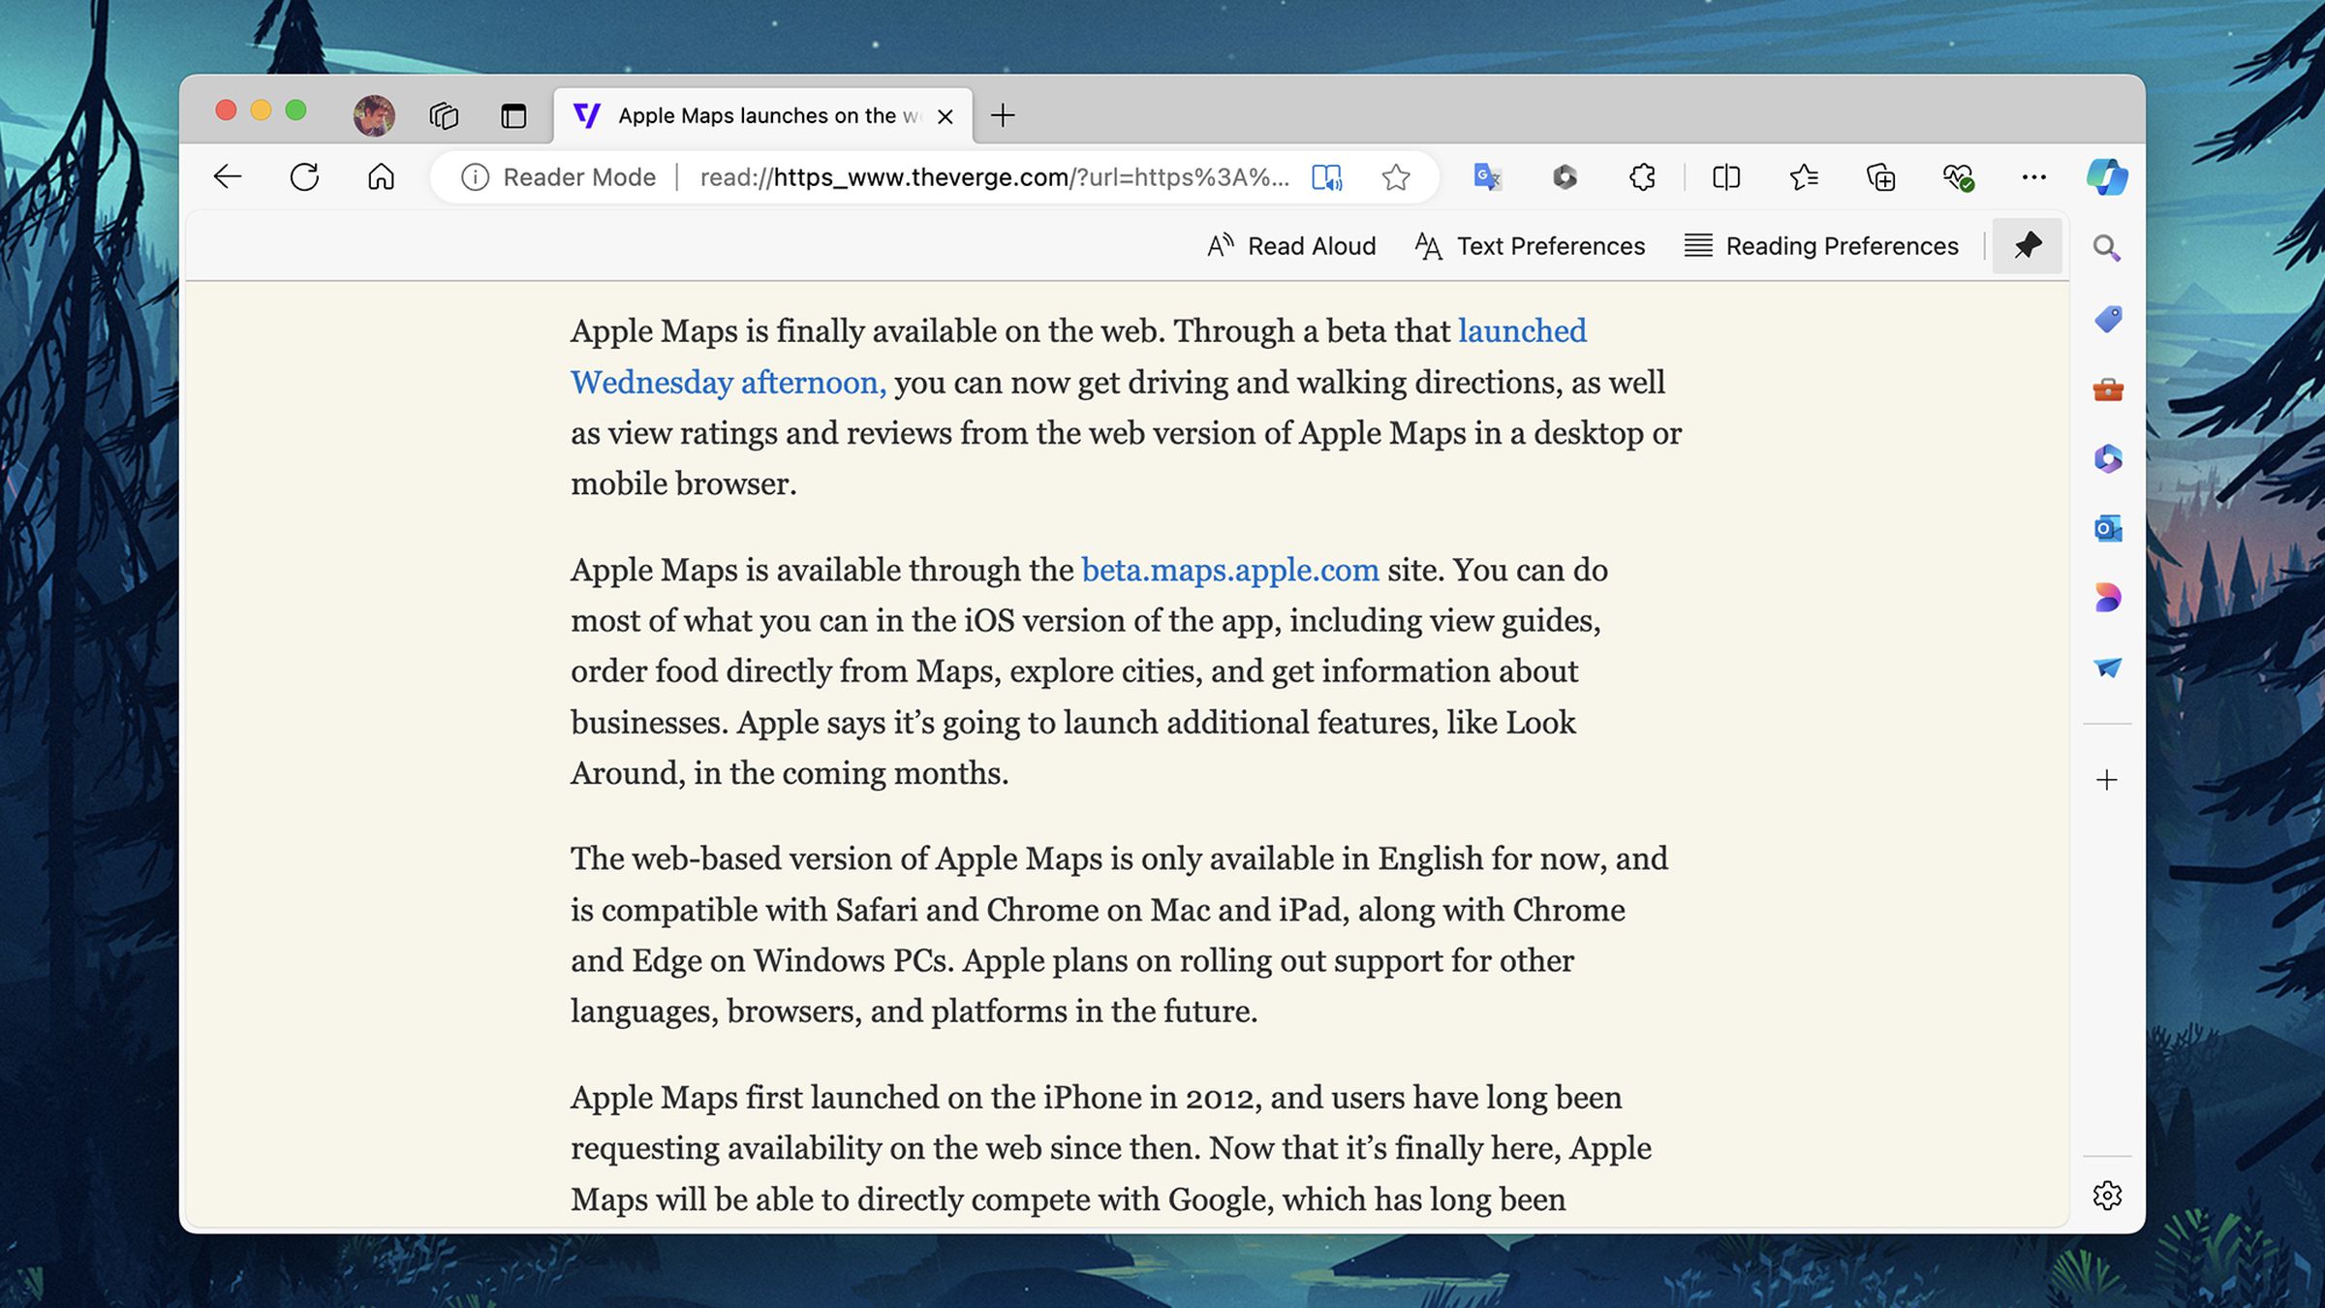
Task: Open Text Preferences menu
Action: click(1530, 246)
